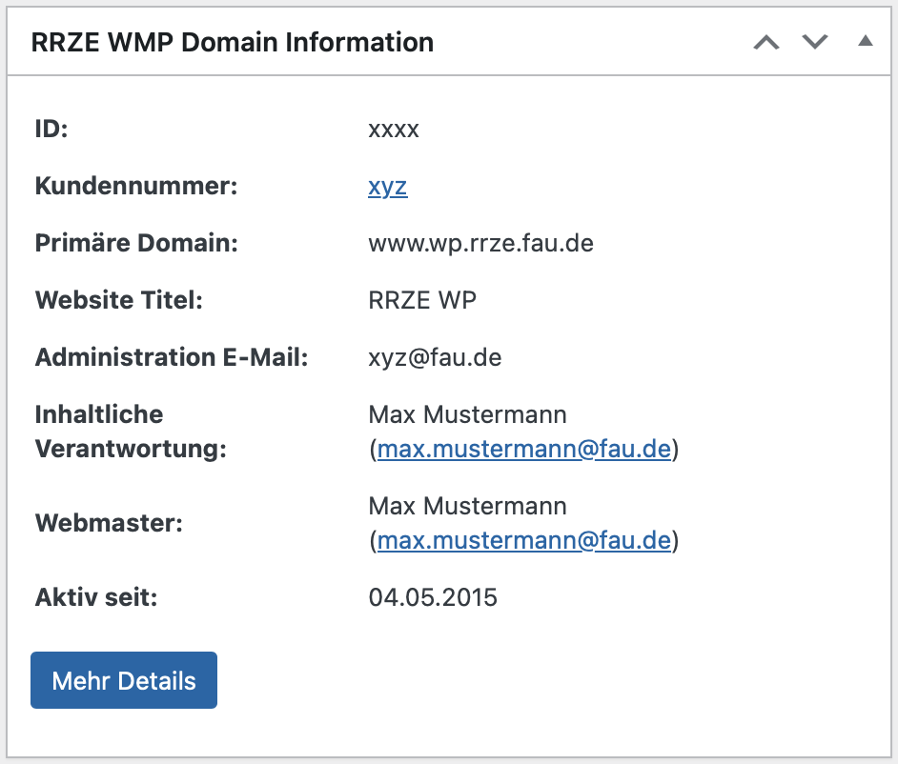
Task: Collapse the RRZE WMP Domain Information panel
Action: click(865, 42)
